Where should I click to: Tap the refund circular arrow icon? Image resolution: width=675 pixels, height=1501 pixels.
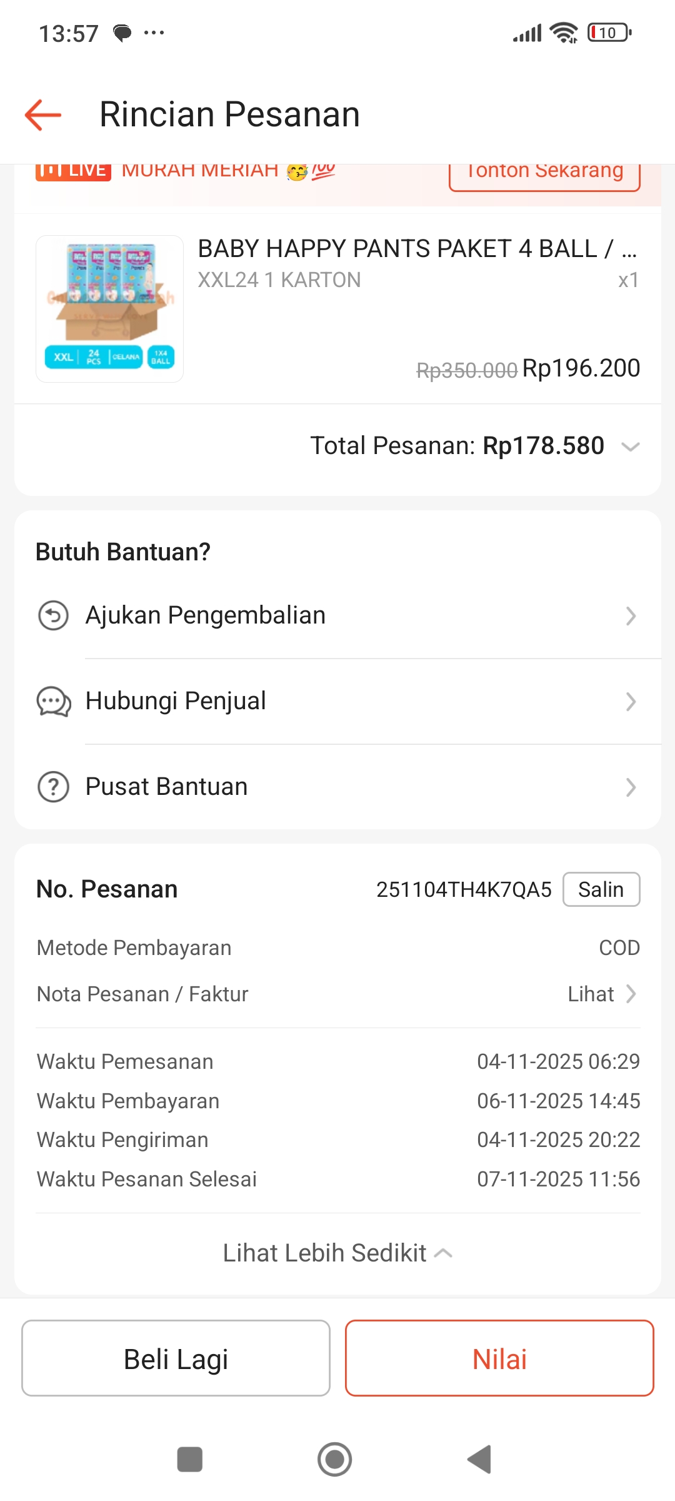(x=54, y=616)
